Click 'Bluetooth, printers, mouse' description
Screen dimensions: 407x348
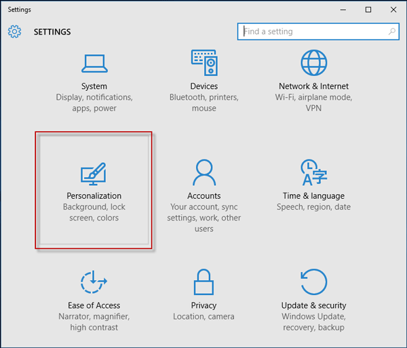point(204,102)
